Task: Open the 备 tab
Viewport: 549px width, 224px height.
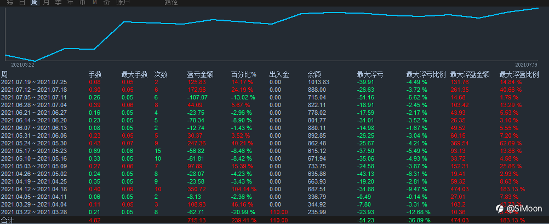Action: [x=106, y=2]
